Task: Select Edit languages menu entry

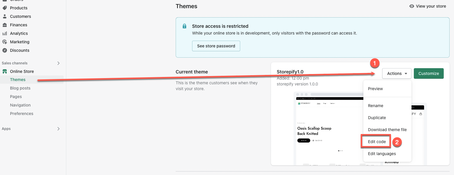Action: coord(387,154)
